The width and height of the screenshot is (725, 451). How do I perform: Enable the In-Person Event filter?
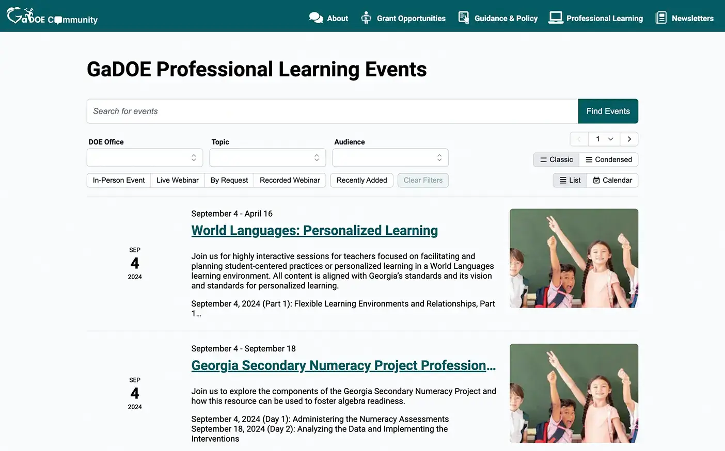pos(118,180)
